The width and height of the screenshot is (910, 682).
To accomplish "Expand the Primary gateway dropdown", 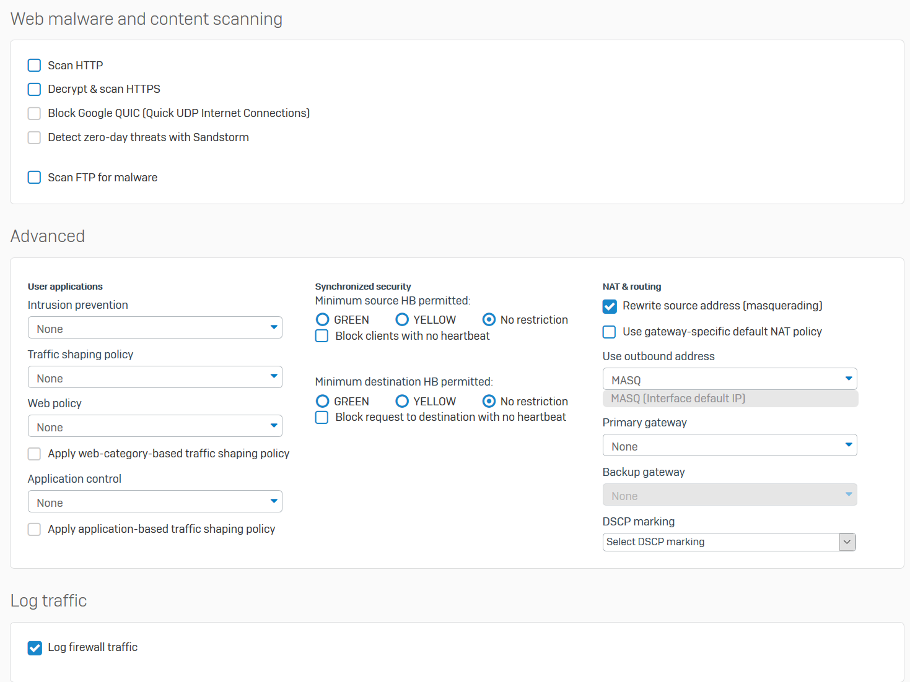I will (729, 446).
